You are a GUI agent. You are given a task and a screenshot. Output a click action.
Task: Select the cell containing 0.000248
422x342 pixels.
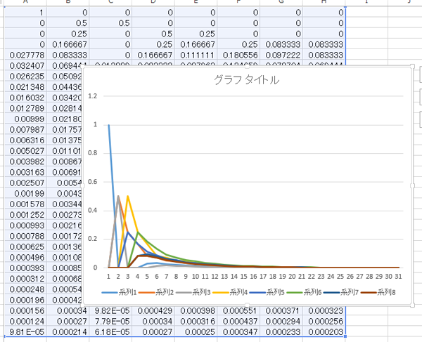pos(25,289)
